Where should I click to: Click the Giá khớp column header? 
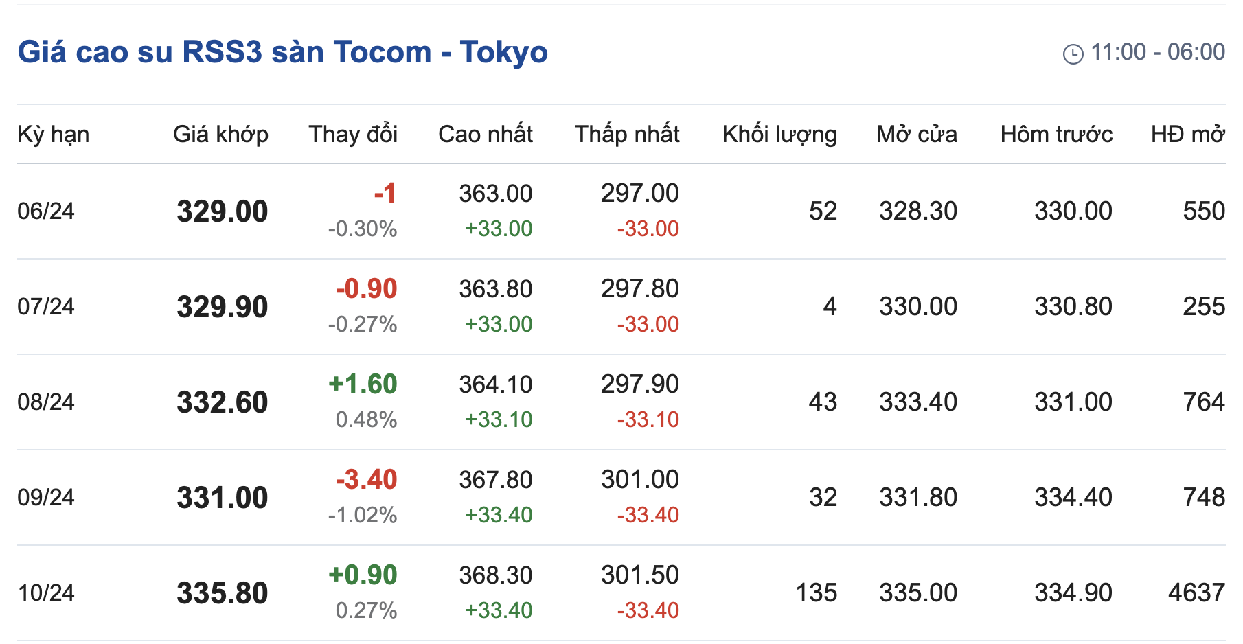point(220,135)
